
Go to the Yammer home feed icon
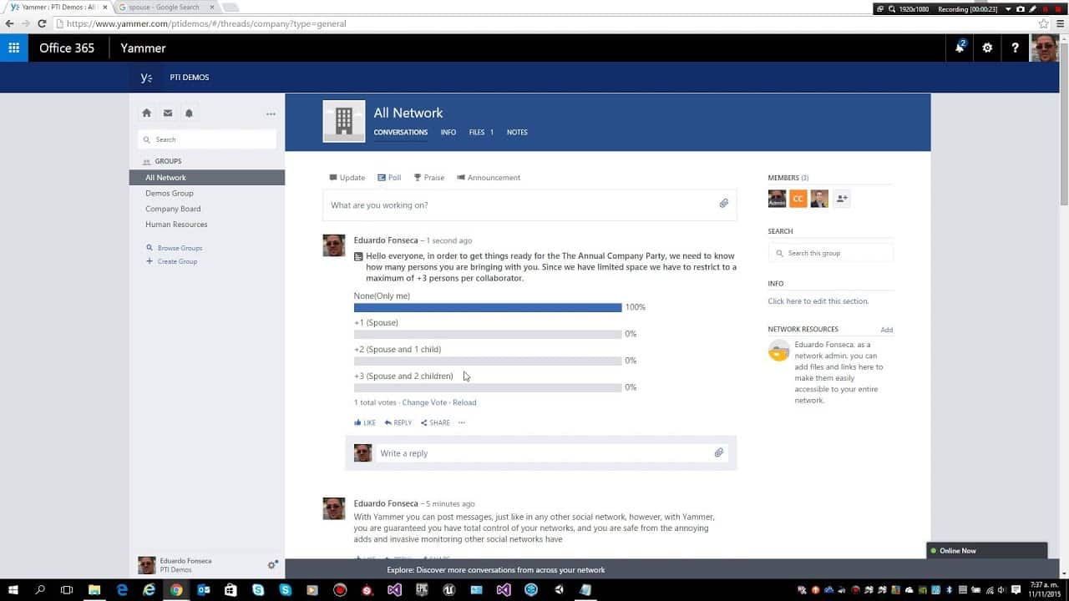147,113
